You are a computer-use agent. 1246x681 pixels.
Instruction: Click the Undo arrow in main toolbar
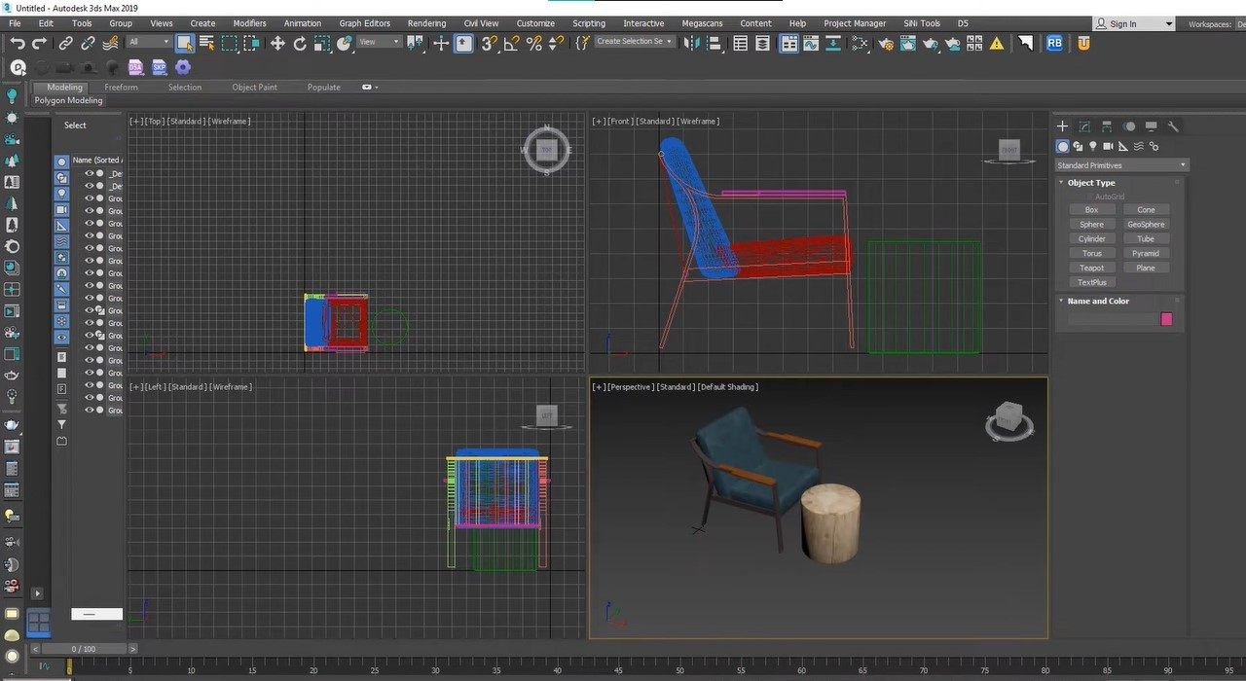pos(18,42)
